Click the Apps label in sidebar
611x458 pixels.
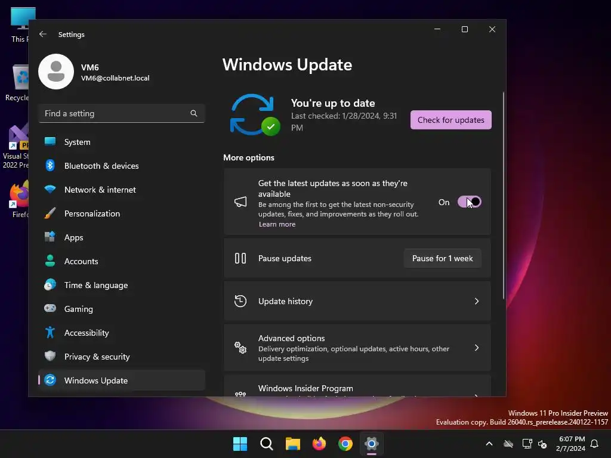(x=73, y=237)
